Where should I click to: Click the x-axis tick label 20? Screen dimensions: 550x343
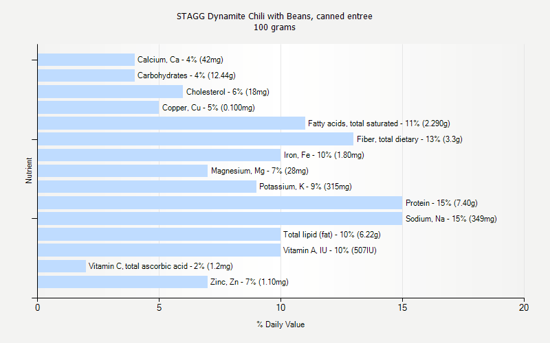[524, 307]
